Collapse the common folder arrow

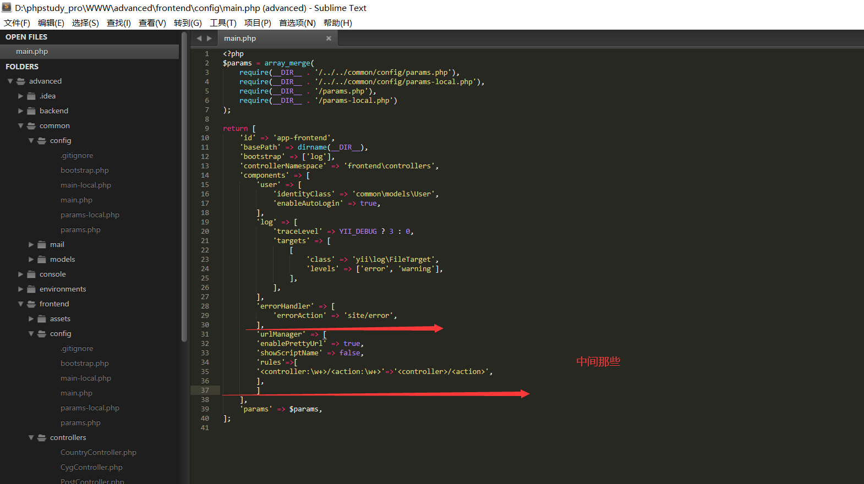point(20,125)
